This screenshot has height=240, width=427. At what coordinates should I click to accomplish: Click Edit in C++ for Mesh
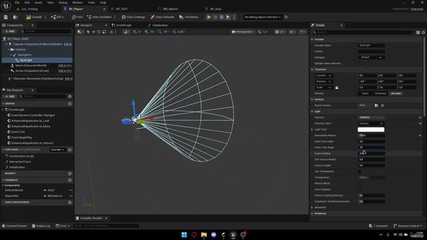65,65
